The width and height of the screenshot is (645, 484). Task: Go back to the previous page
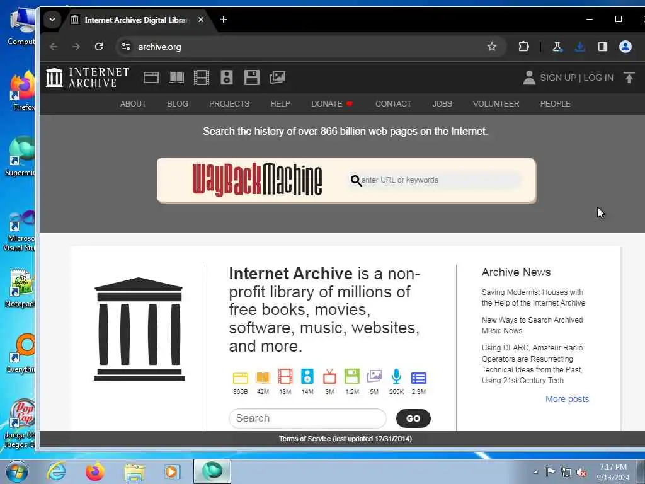[x=54, y=47]
